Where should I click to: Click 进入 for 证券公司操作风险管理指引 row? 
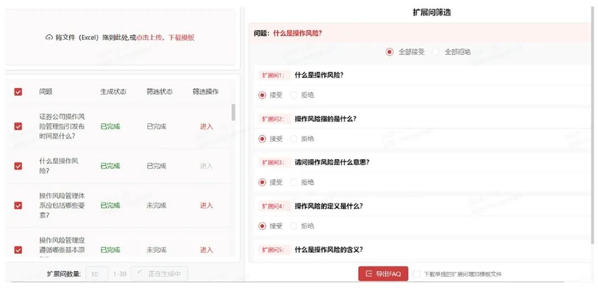(207, 127)
